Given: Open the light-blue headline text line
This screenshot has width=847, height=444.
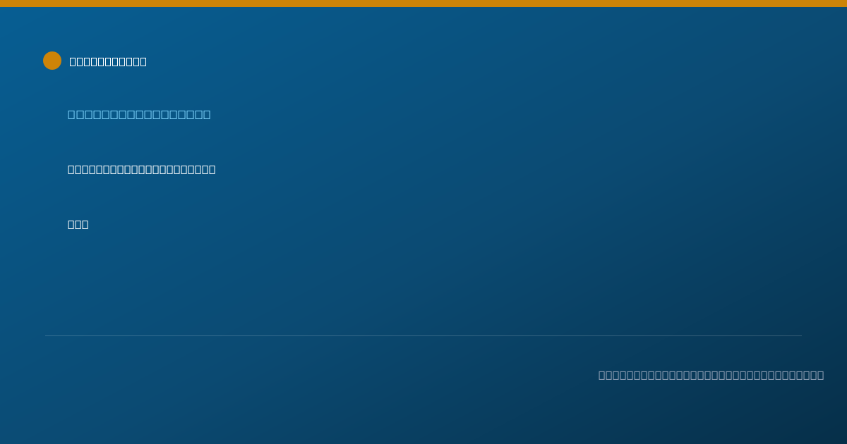Looking at the screenshot, I should click(x=139, y=114).
